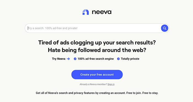
Task: Click the Already a Neeva member text
Action: (x=93, y=84)
